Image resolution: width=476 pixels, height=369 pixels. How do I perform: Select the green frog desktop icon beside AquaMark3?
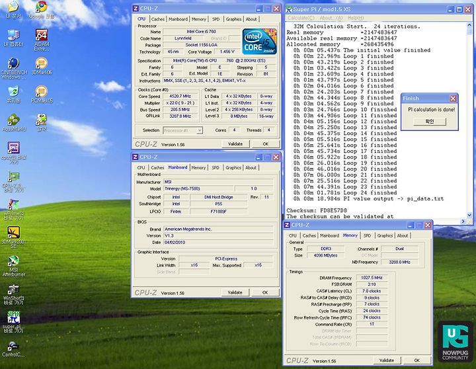pos(42,122)
